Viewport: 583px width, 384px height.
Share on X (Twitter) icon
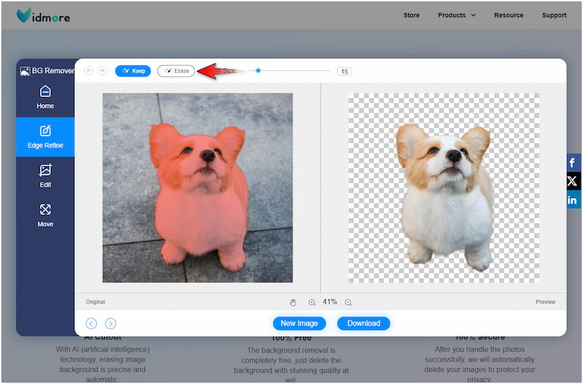click(572, 181)
